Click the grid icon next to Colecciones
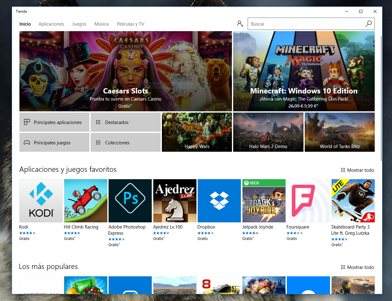 click(x=98, y=142)
